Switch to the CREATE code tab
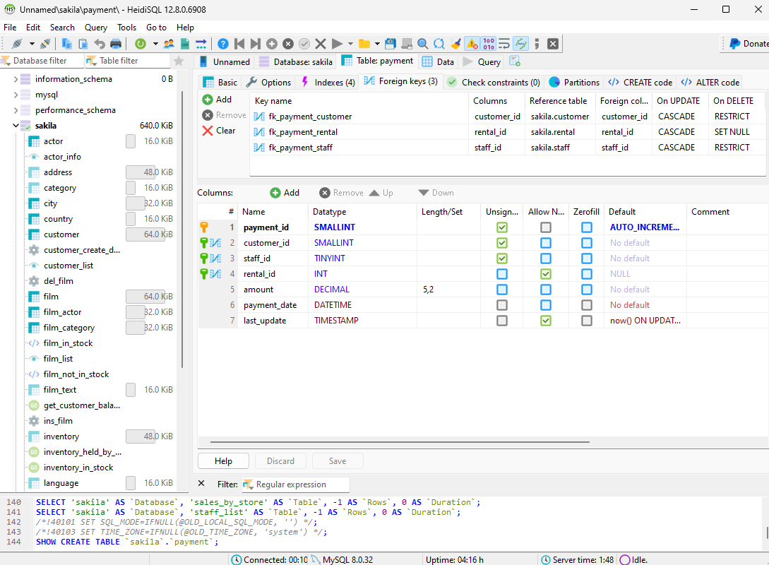This screenshot has height=565, width=769. tap(640, 83)
